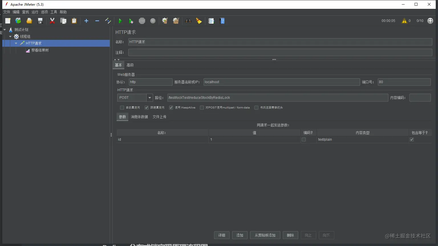This screenshot has height=246, width=438.
Task: Open the 工具 menu
Action: [54, 12]
